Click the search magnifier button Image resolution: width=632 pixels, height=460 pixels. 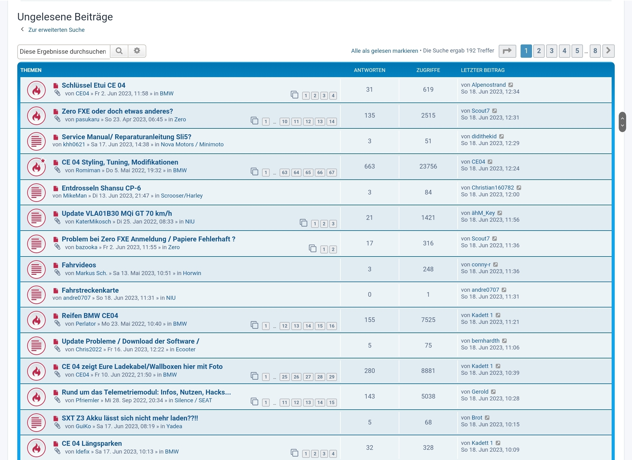(x=119, y=51)
